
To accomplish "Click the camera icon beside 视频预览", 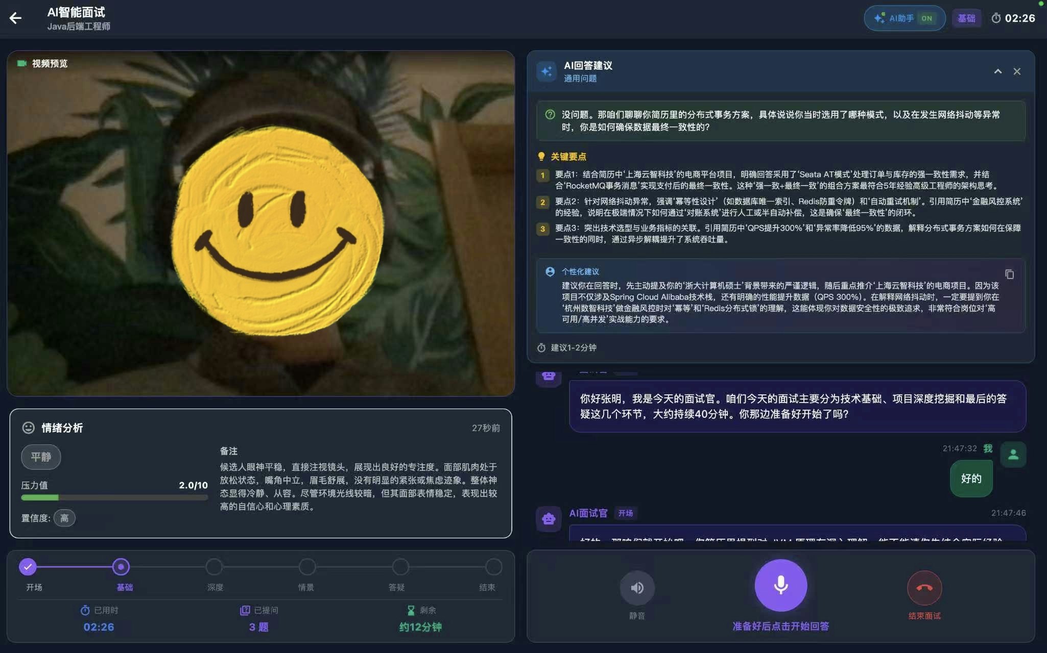I will pyautogui.click(x=21, y=63).
